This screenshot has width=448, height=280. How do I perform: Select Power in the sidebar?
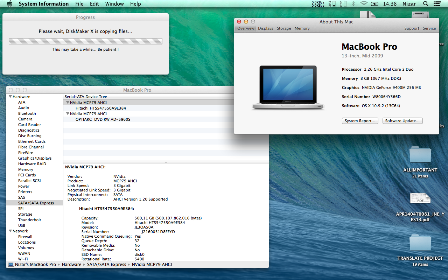tap(24, 186)
